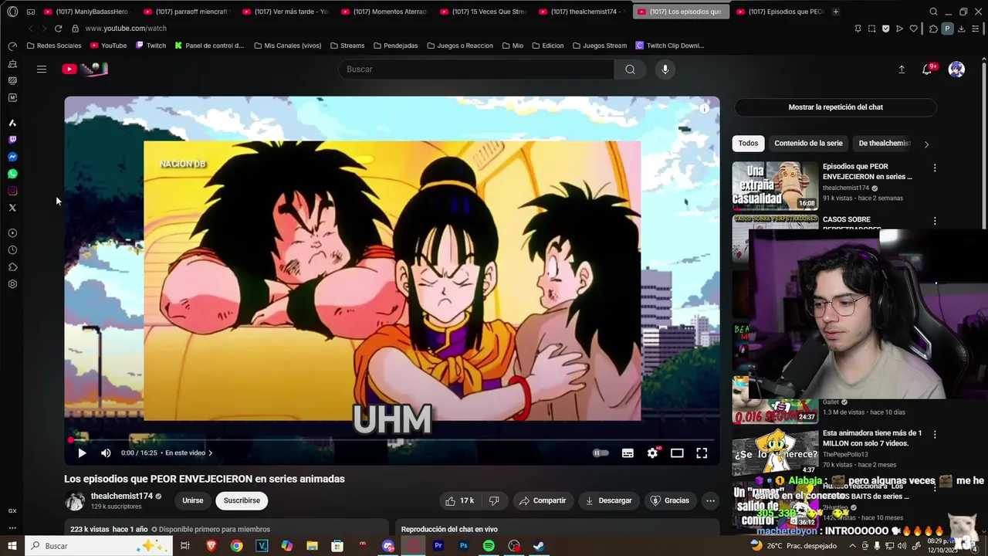The width and height of the screenshot is (988, 556).
Task: Click the Gracias button
Action: [670, 500]
